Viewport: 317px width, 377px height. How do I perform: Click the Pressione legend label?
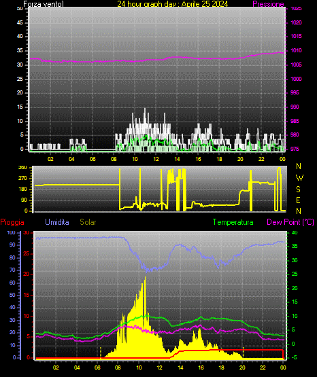(268, 4)
